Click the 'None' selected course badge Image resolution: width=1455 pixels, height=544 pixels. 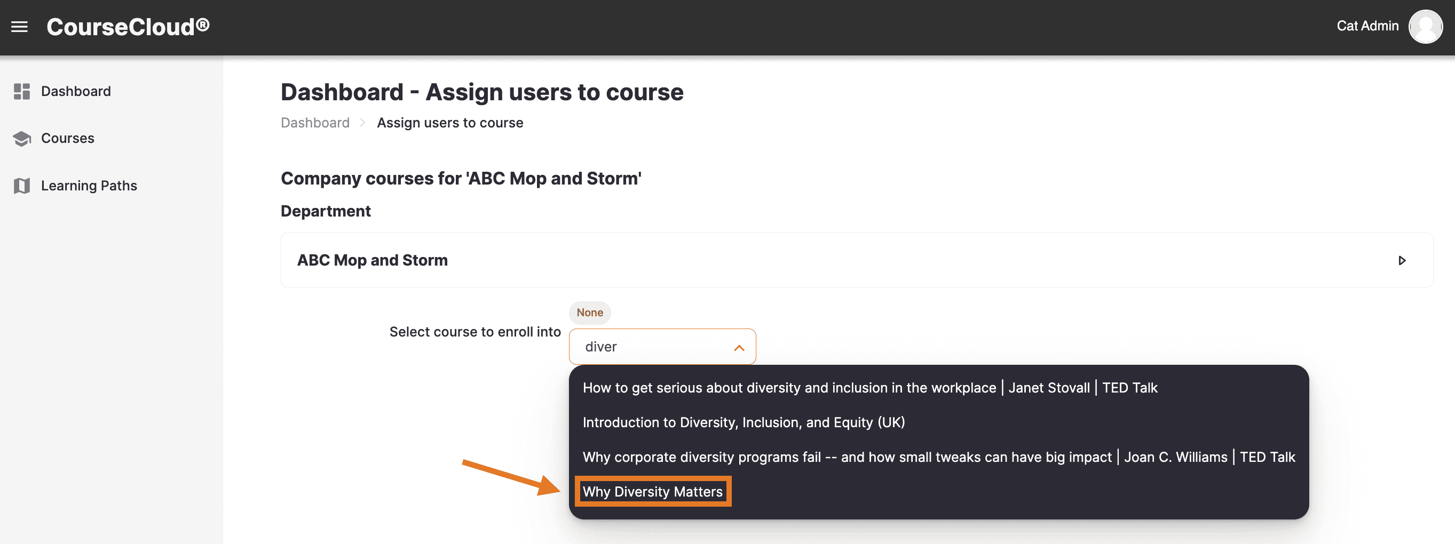point(589,313)
